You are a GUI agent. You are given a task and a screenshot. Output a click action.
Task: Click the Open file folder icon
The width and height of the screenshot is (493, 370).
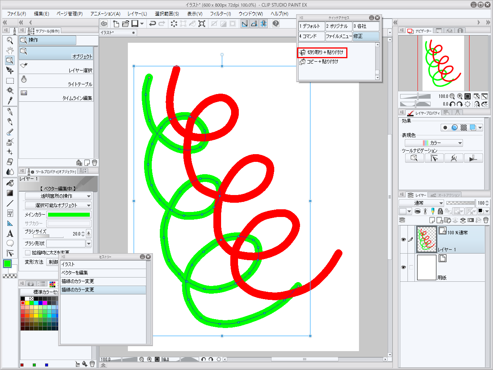click(x=125, y=24)
